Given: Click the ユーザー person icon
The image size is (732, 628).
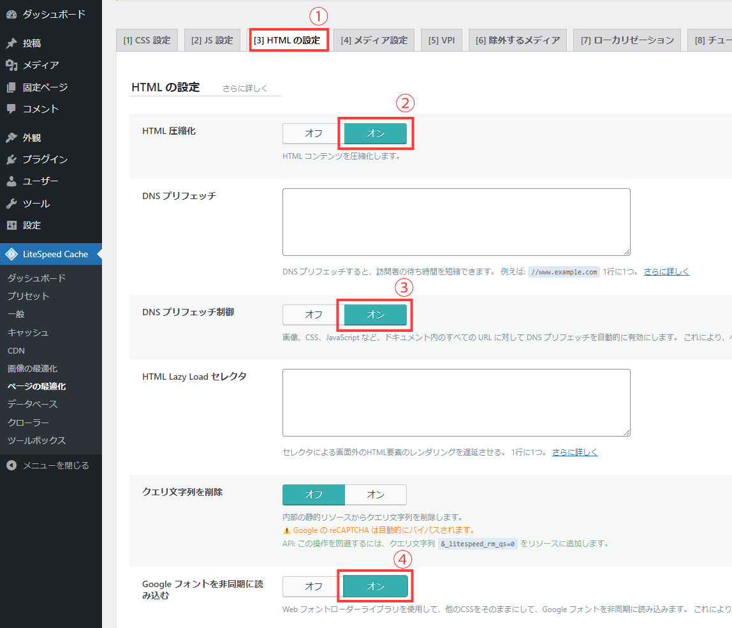Looking at the screenshot, I should click(11, 181).
